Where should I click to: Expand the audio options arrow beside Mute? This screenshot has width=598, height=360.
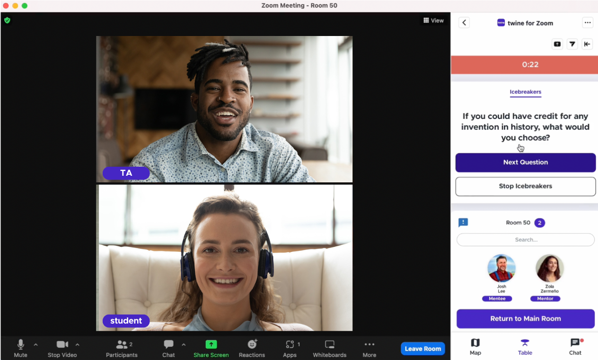tap(35, 344)
